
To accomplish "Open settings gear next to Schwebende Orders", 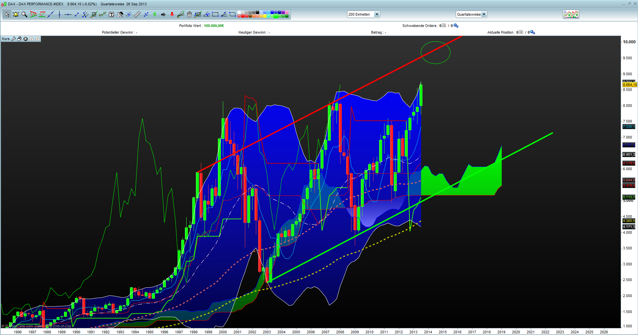I will click(456, 26).
